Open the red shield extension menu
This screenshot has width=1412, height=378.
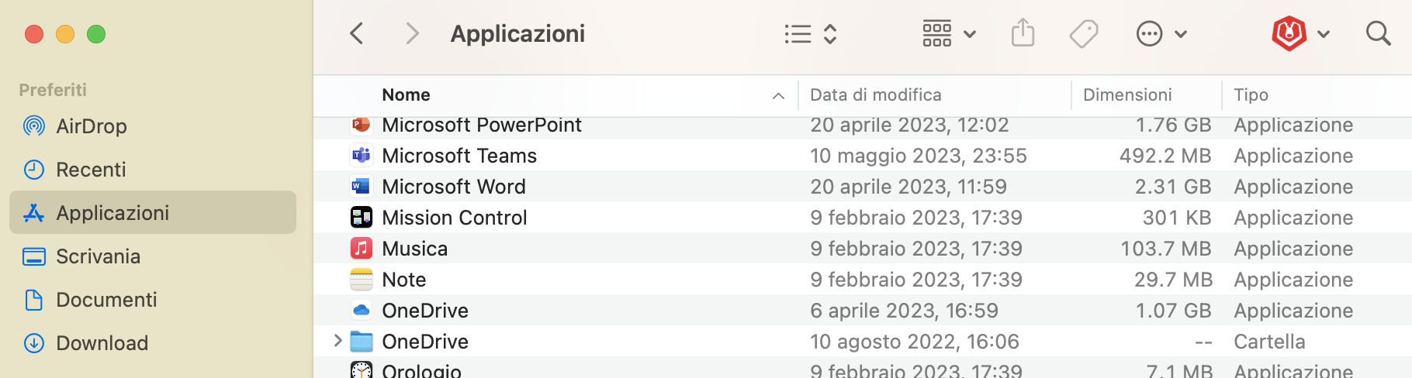coord(1300,33)
